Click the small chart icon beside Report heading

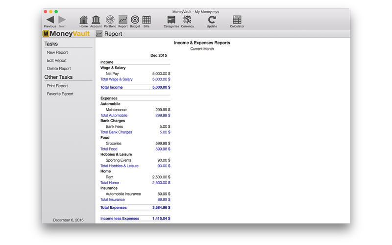[x=99, y=33]
